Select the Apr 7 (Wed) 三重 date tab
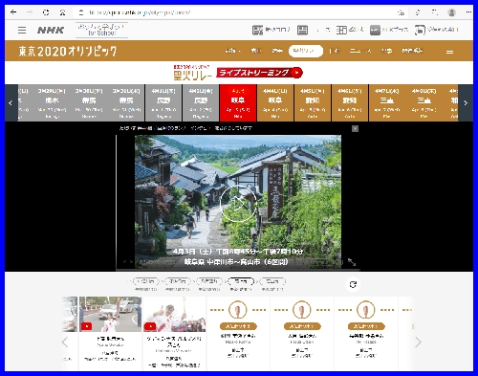The height and width of the screenshot is (376, 478). 387,103
